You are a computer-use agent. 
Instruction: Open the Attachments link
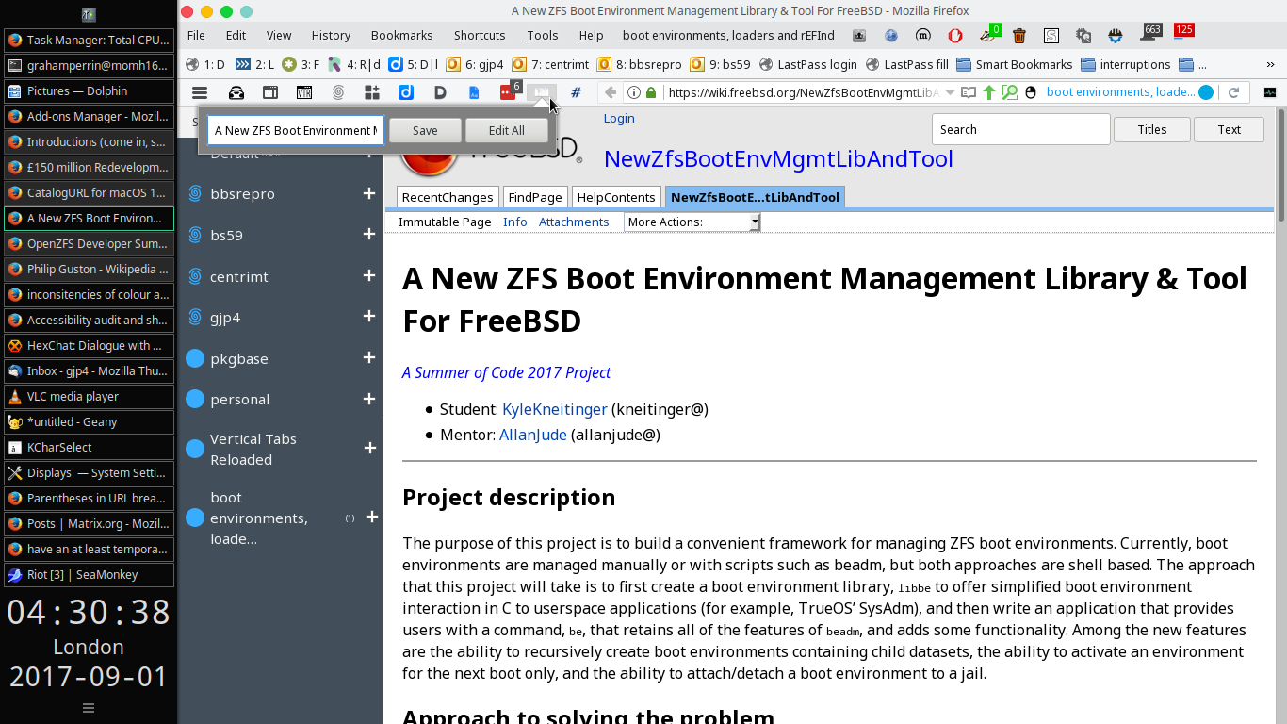574,222
